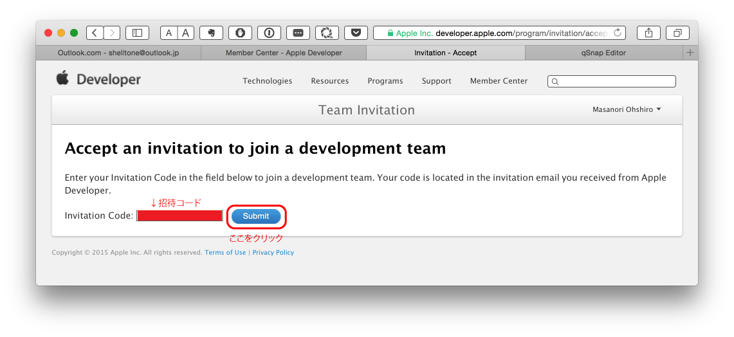
Task: Open the Privacy Policy link
Action: pos(273,252)
